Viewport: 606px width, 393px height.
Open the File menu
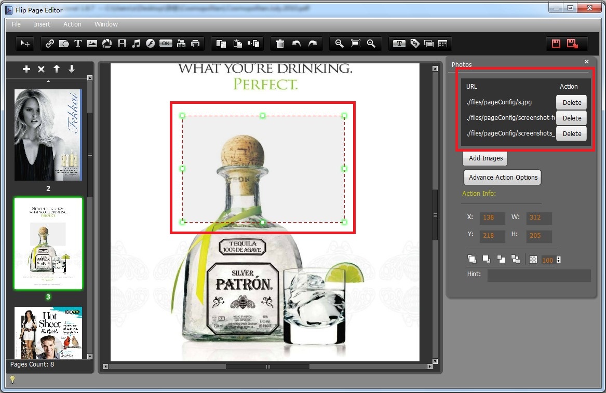click(16, 24)
